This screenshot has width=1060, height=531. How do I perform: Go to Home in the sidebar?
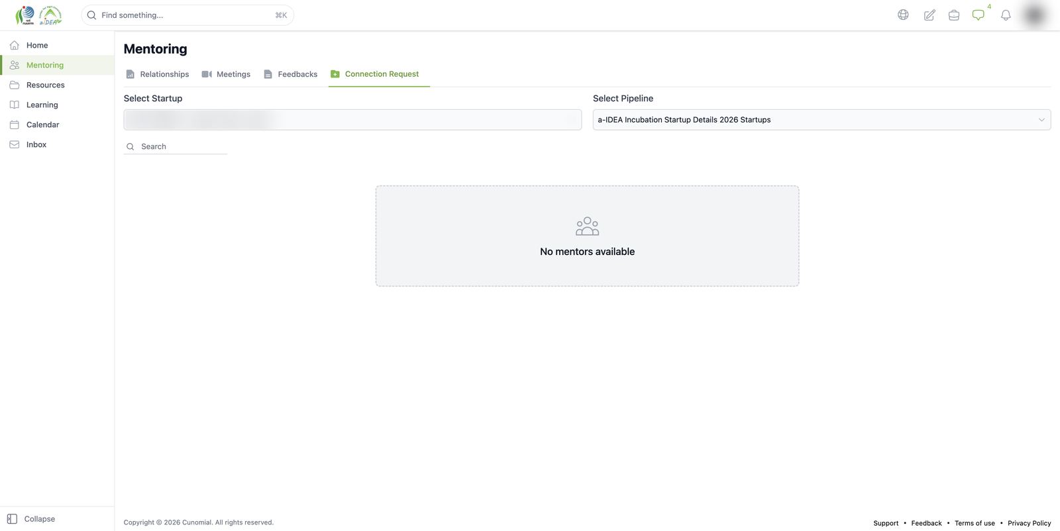pyautogui.click(x=57, y=45)
